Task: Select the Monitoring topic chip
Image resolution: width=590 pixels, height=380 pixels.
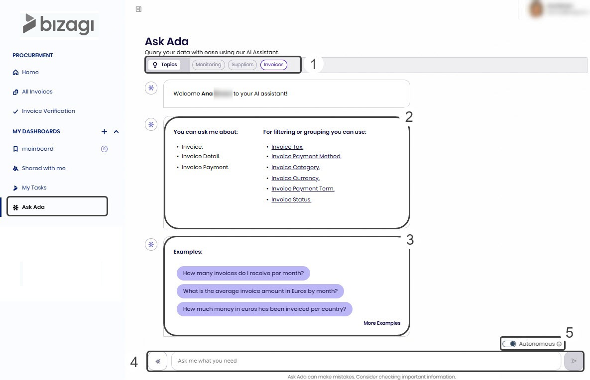Action: click(208, 65)
